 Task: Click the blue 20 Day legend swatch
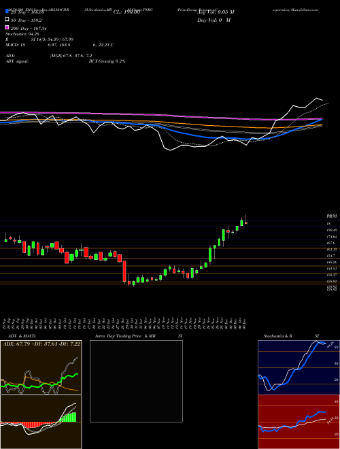click(x=7, y=11)
